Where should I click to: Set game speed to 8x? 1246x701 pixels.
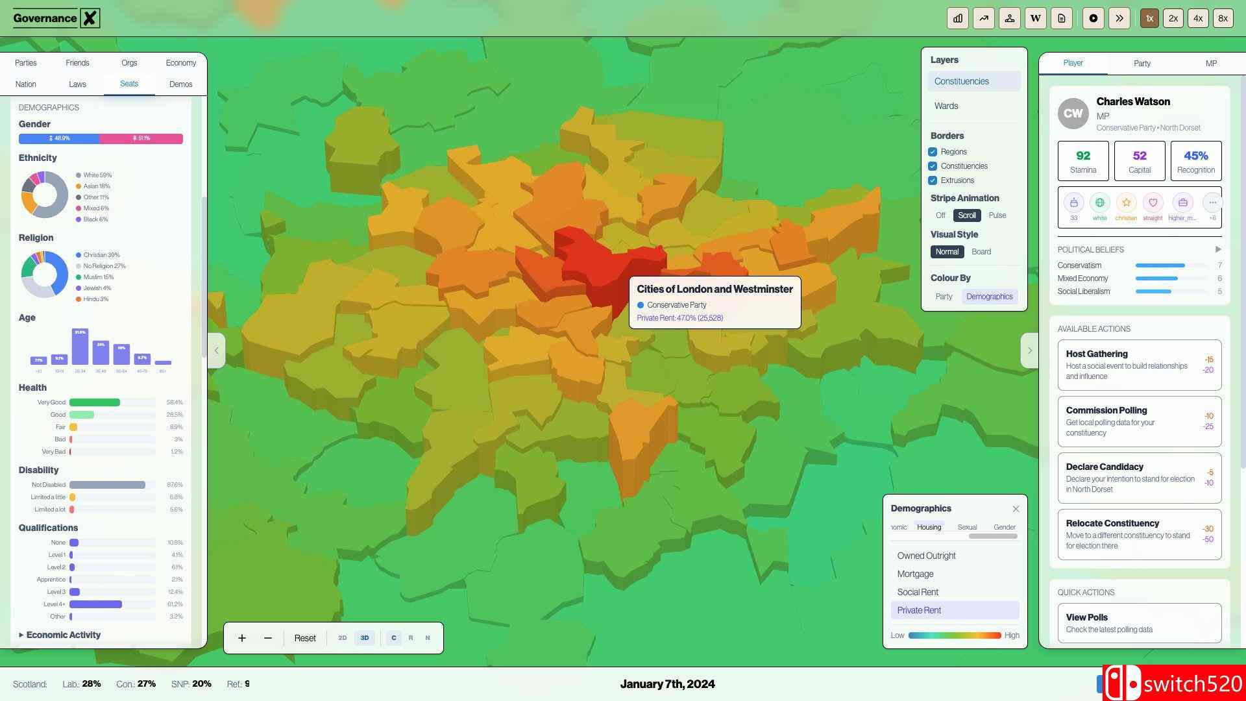[1223, 18]
